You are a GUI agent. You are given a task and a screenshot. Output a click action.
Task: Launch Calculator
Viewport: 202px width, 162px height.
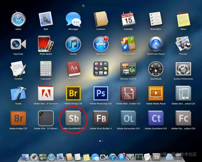tap(46, 69)
